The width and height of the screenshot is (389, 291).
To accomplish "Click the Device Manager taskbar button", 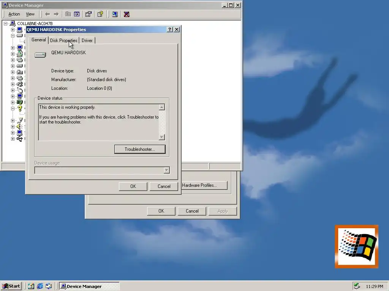I will 89,286.
